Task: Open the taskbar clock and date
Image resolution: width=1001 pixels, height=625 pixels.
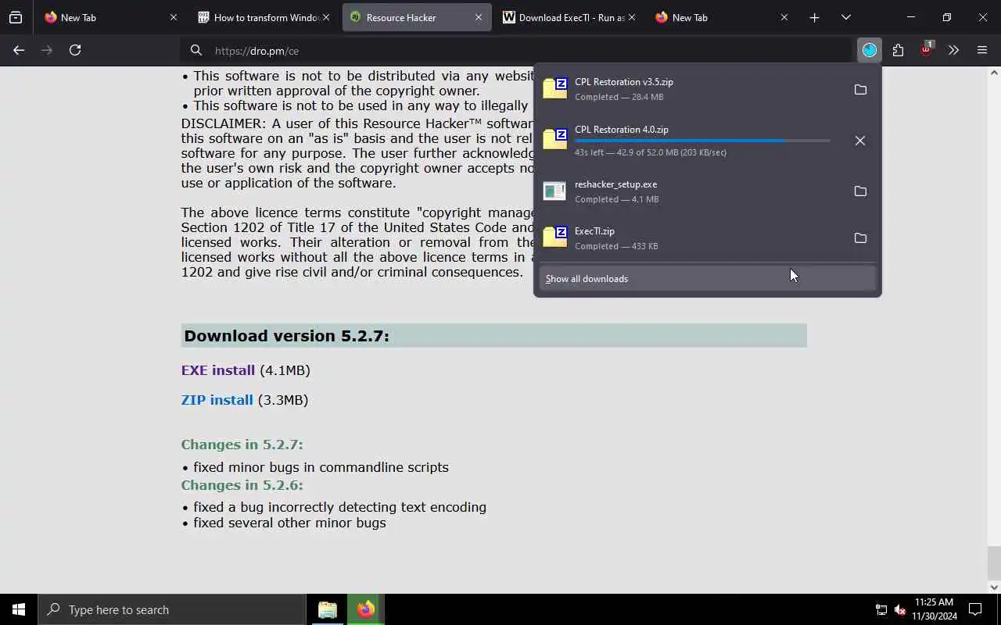Action: tap(934, 609)
